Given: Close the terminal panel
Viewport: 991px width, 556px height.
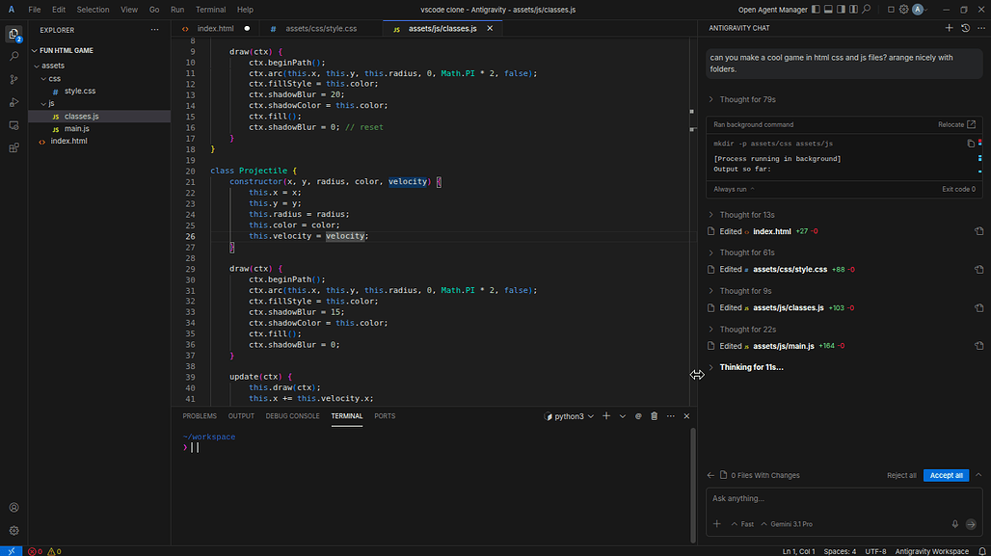Looking at the screenshot, I should click(686, 415).
